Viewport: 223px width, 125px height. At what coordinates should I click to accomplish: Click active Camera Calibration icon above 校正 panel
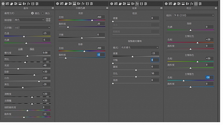(x=196, y=4)
